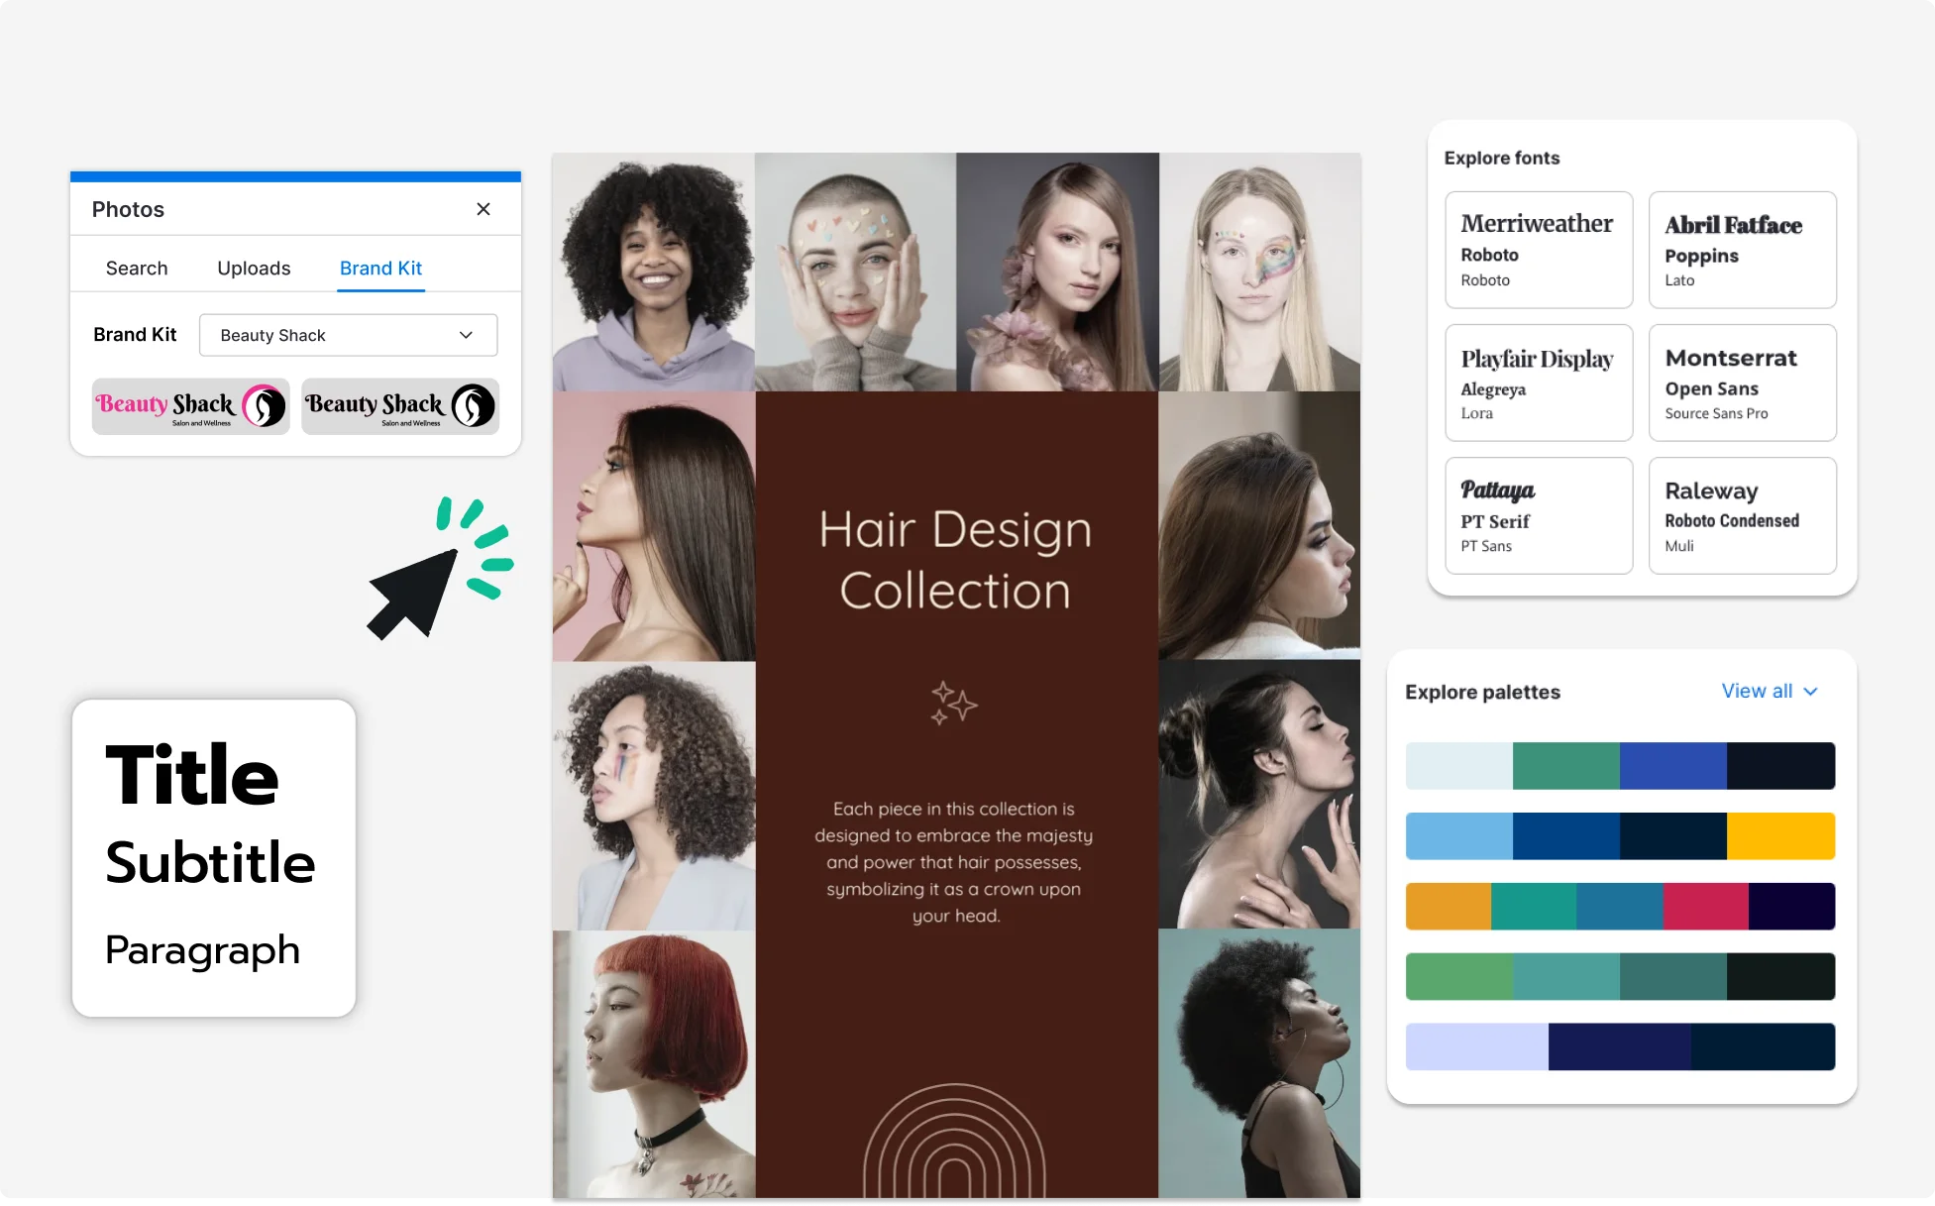1935x1206 pixels.
Task: Click the Paragraph text style
Action: pos(202,950)
